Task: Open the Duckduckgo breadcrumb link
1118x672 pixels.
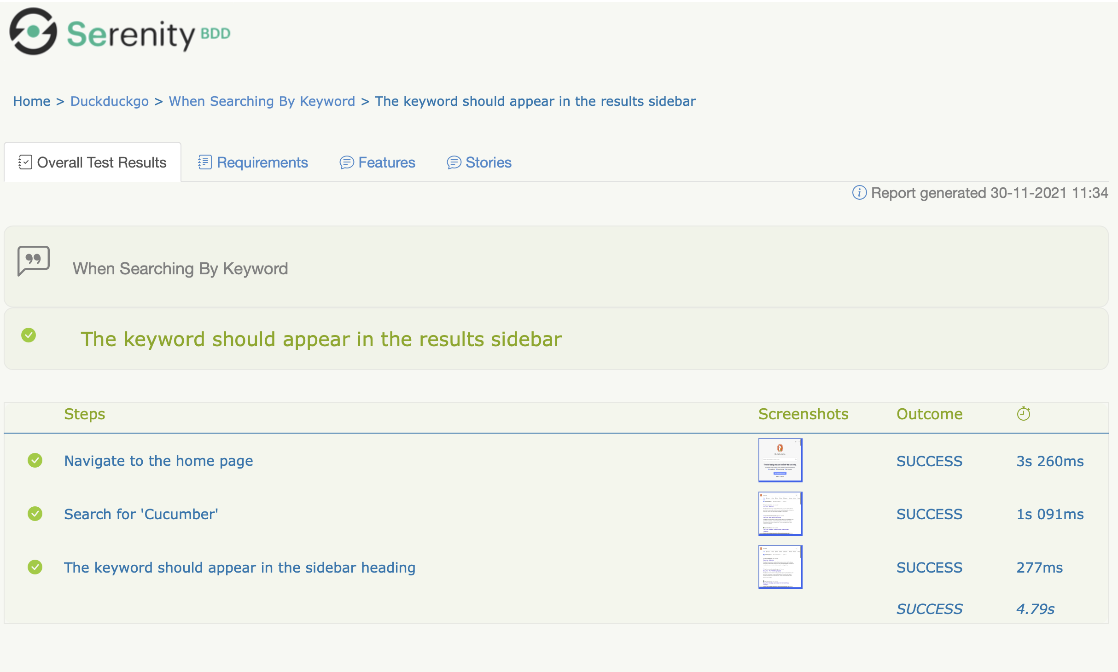Action: coord(110,101)
